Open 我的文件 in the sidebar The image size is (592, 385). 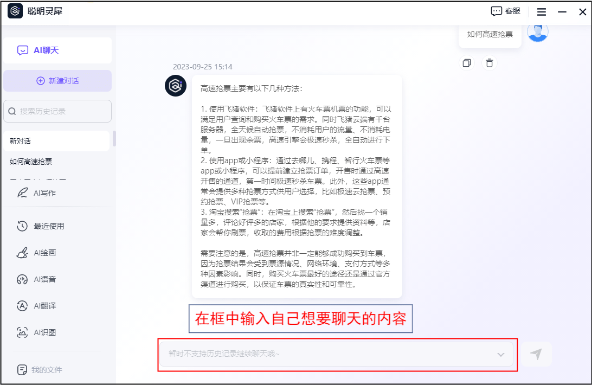pyautogui.click(x=47, y=370)
